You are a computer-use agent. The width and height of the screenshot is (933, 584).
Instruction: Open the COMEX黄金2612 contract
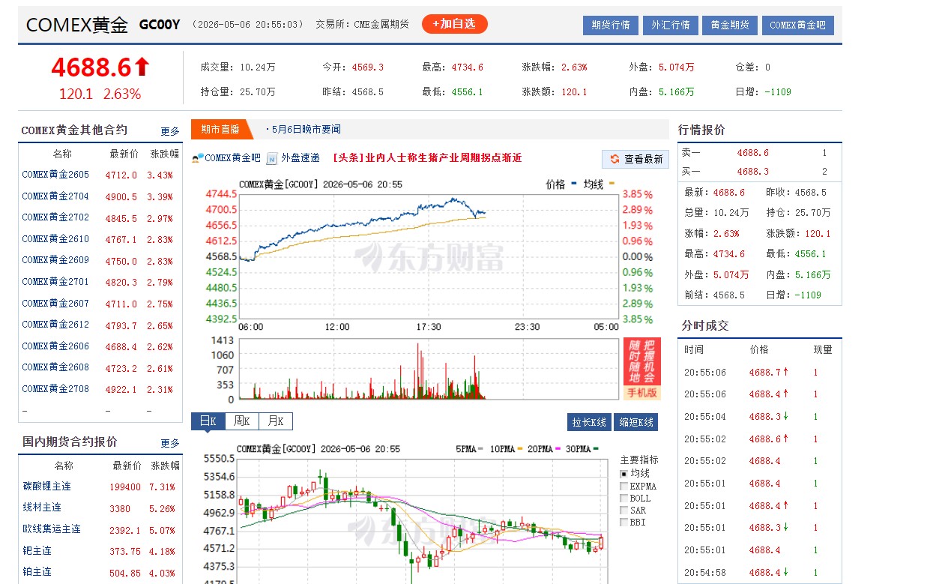(55, 325)
